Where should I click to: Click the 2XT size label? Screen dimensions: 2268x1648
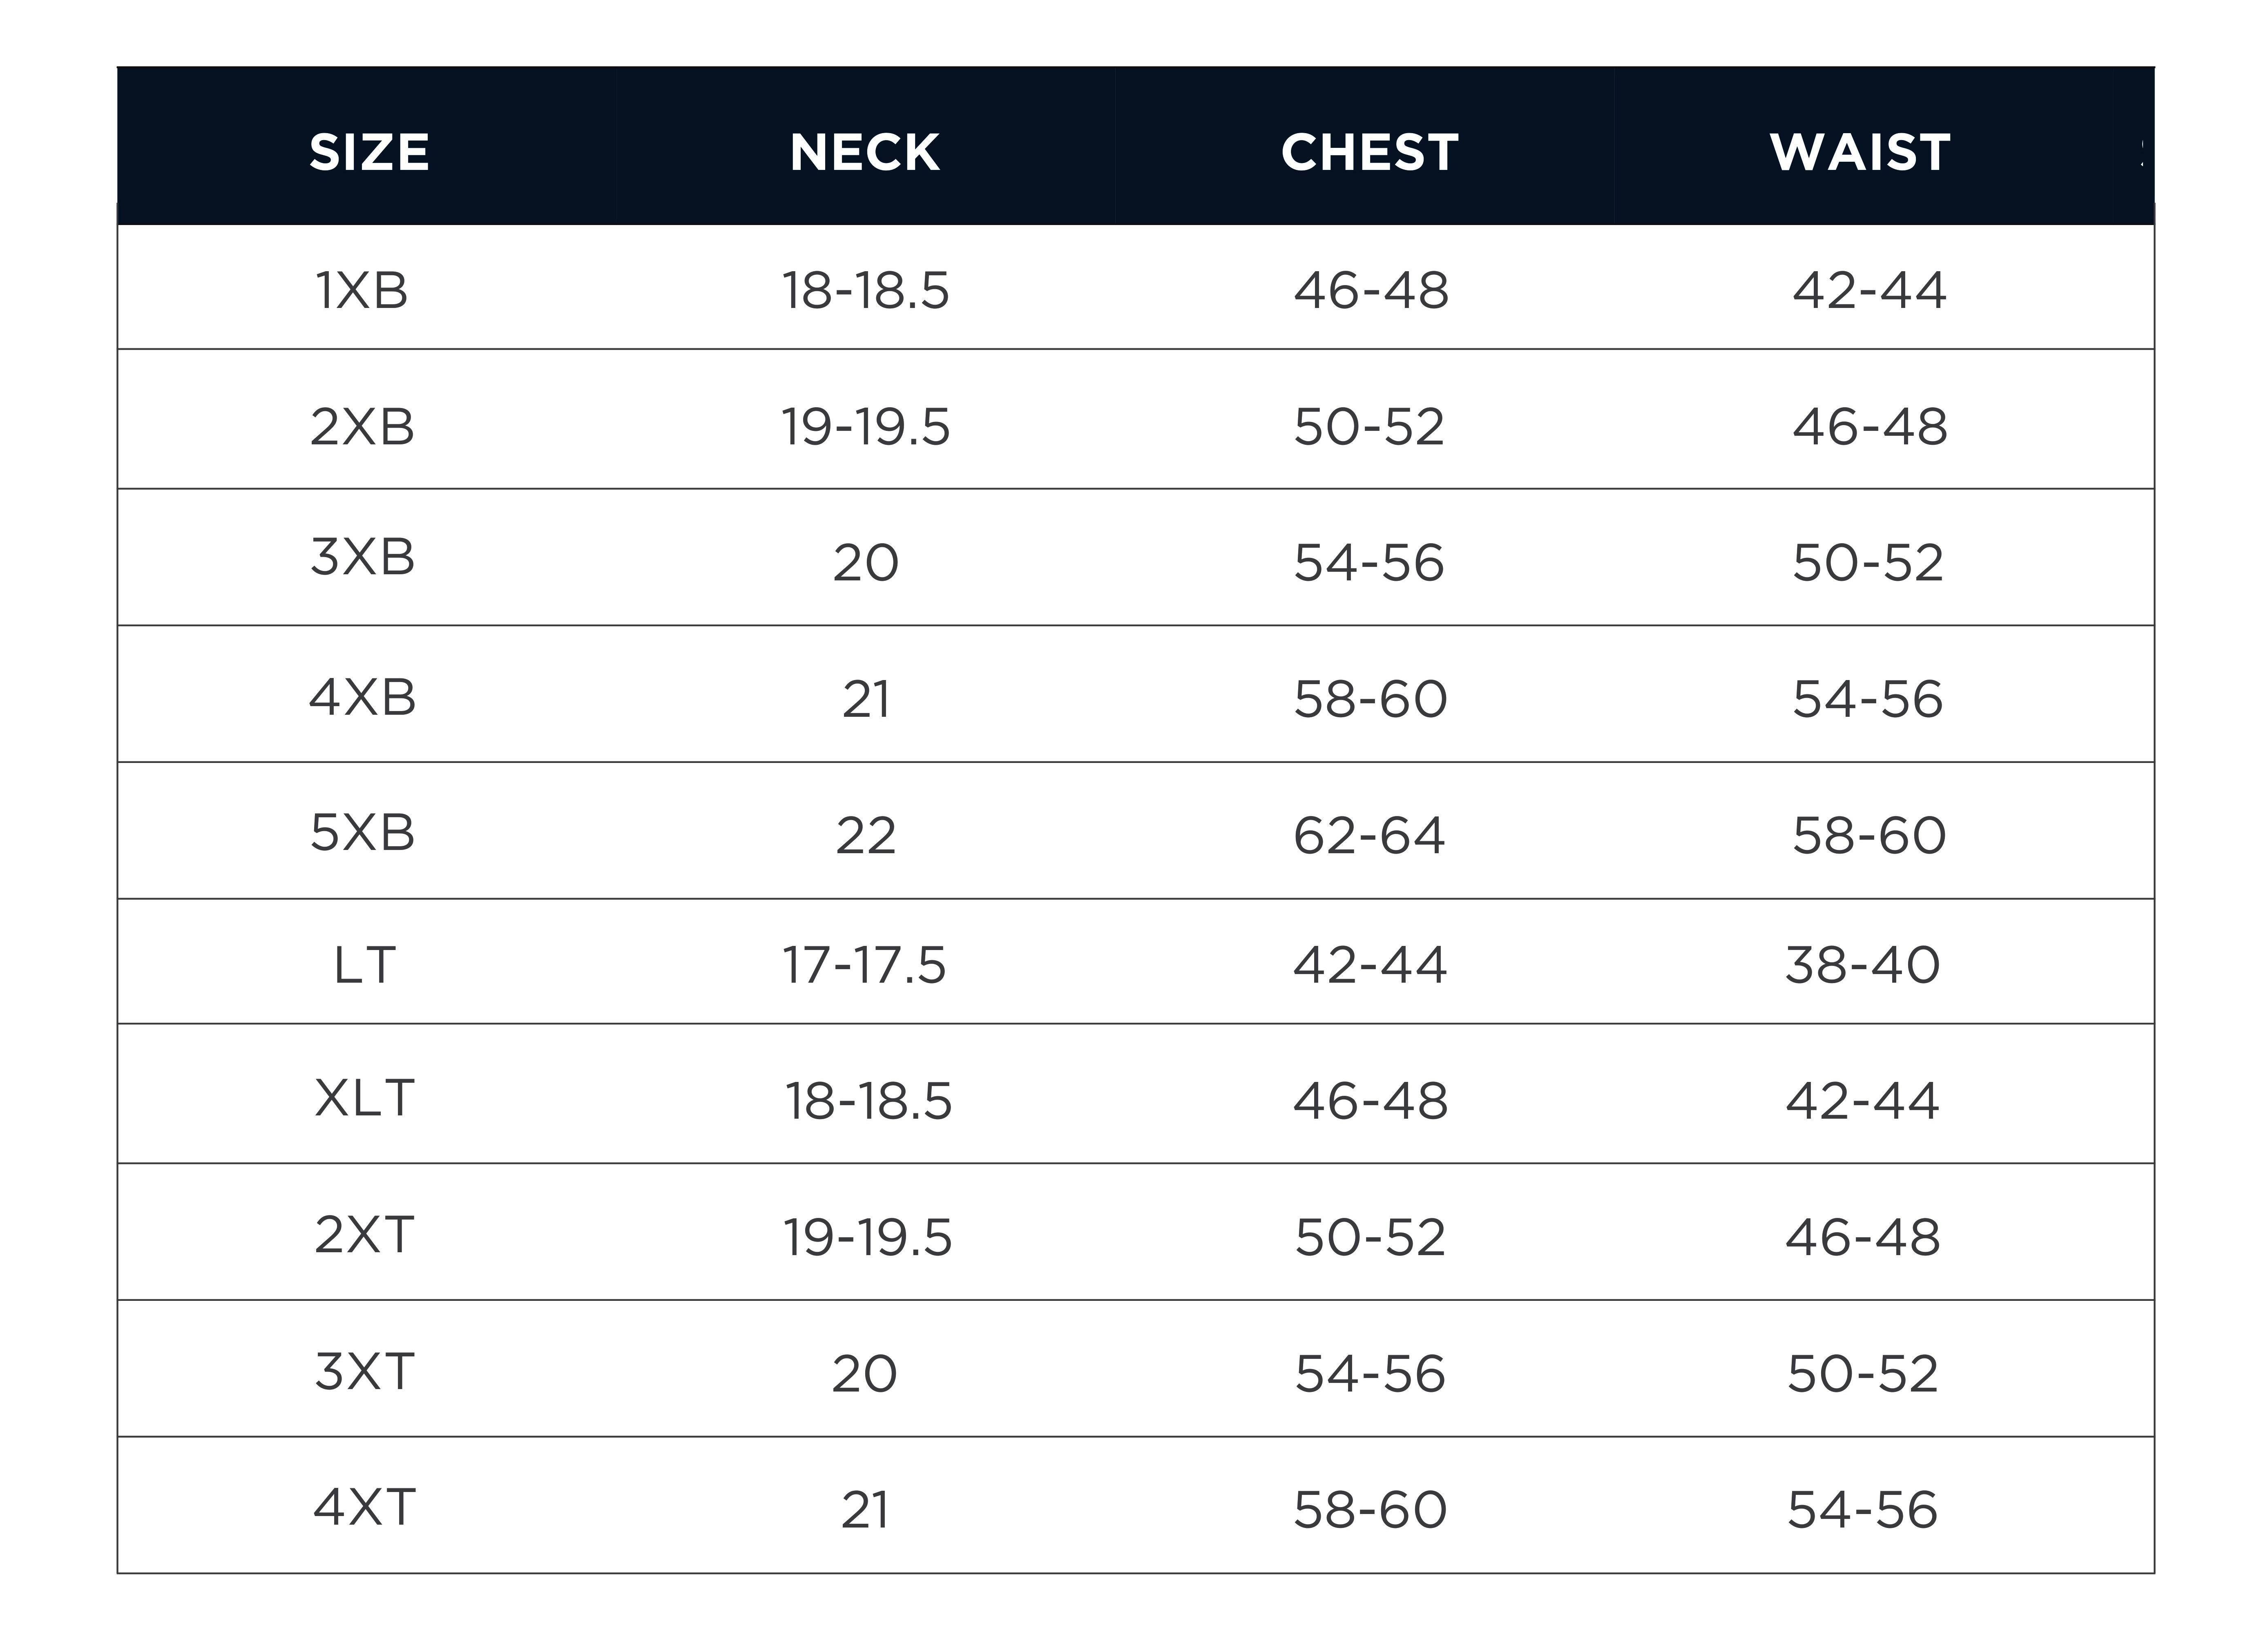click(x=364, y=1235)
